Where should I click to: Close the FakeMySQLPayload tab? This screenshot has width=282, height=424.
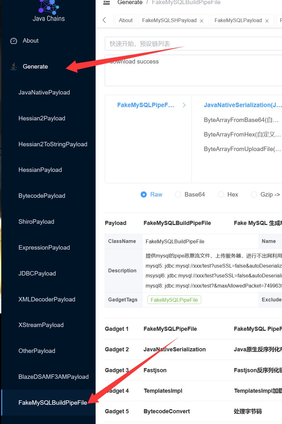coord(267,21)
